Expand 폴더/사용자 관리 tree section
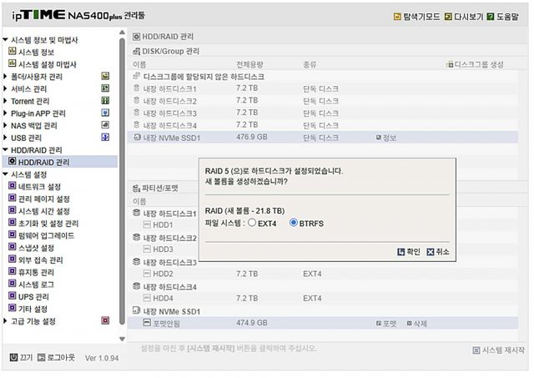Image resolution: width=534 pixels, height=378 pixels. pos(6,76)
